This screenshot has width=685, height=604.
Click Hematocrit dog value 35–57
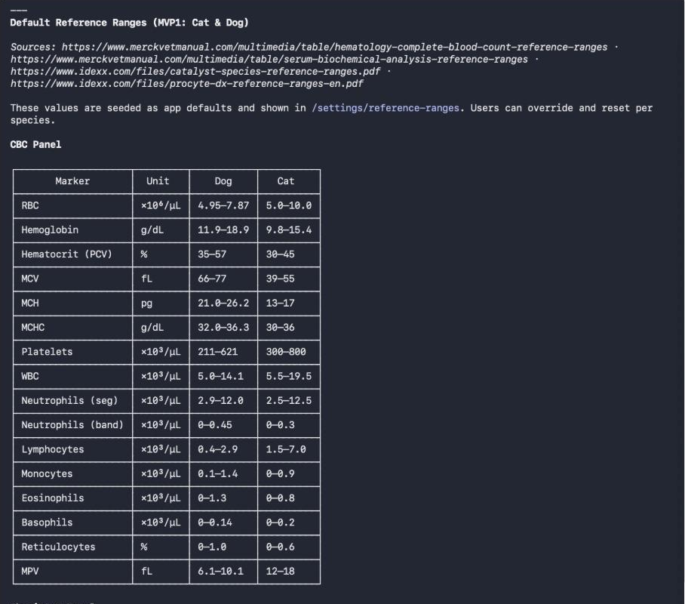212,254
